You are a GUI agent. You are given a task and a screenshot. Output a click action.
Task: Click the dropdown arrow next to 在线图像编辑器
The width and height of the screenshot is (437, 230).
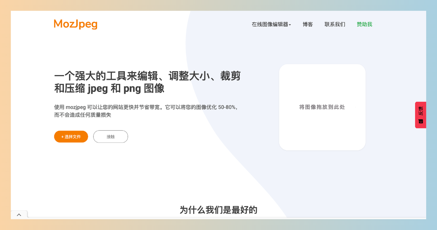[290, 25]
